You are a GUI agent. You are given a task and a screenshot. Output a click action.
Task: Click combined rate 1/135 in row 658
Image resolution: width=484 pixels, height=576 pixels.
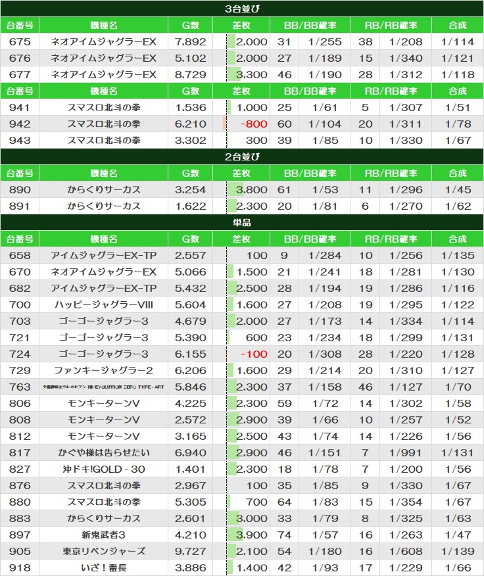click(458, 255)
